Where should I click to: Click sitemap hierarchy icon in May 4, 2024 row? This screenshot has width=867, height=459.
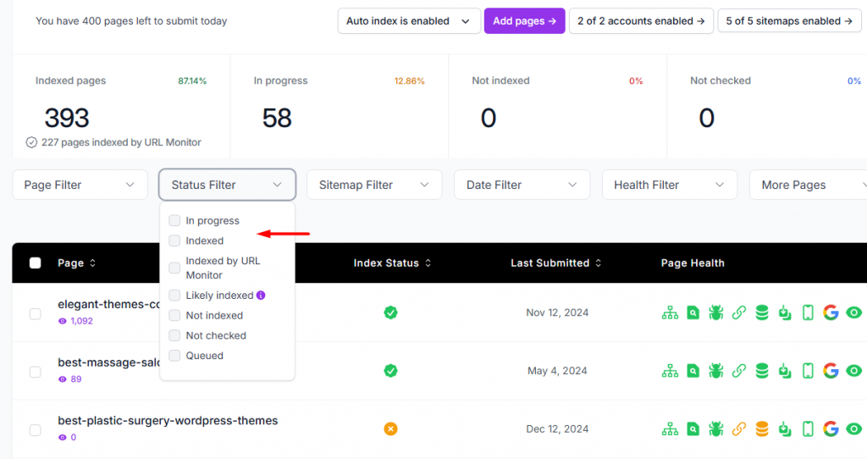(671, 371)
